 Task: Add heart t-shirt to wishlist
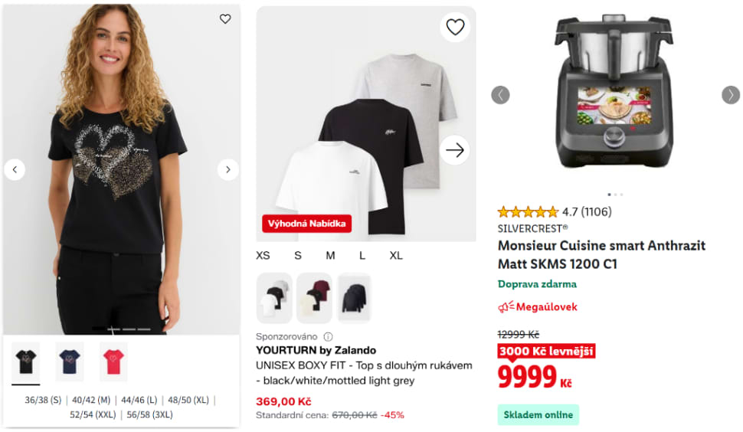pos(225,19)
